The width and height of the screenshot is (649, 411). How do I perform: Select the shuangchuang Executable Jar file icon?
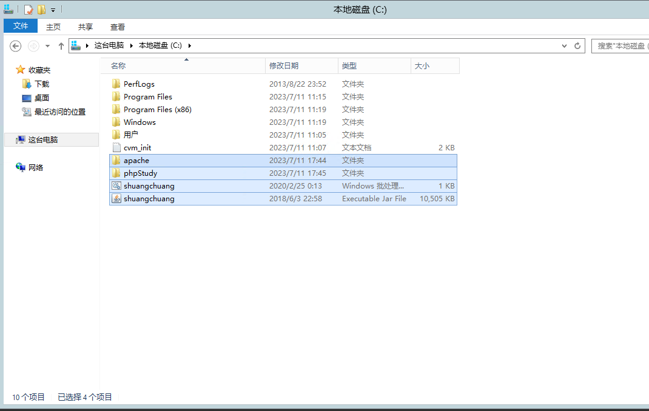[117, 199]
